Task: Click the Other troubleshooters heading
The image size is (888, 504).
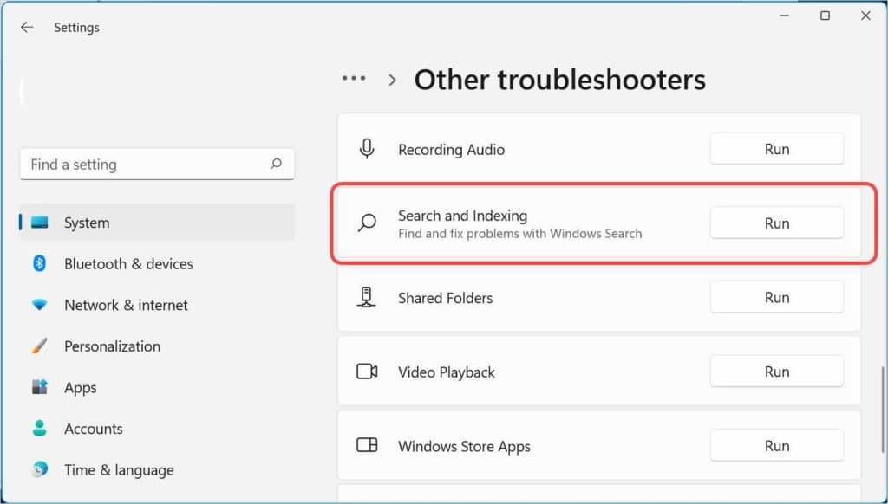Action: (x=560, y=79)
